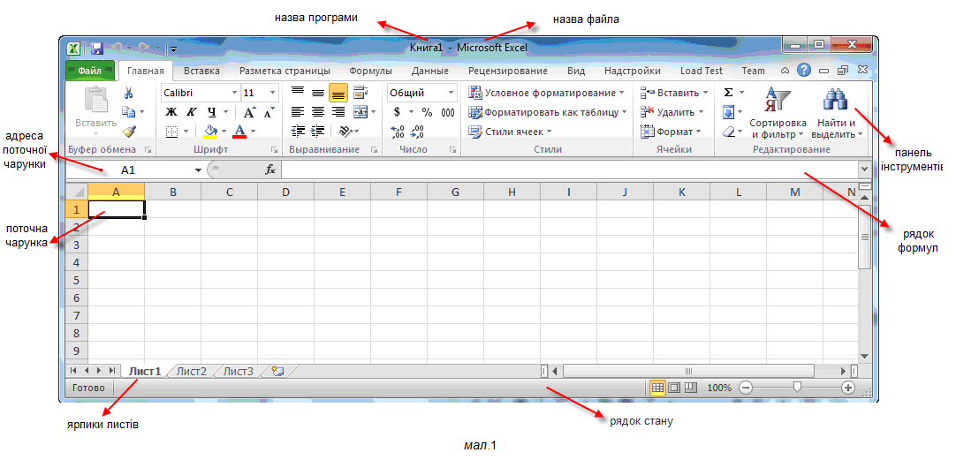Screen dimensions: 956x460
Task: Click the large Вставить paste icon
Action: coord(95,99)
